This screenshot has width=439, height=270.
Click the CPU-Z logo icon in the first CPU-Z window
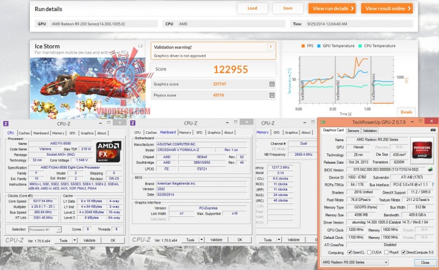[5, 123]
